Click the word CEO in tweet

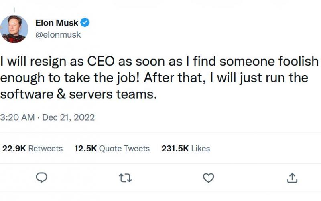[x=101, y=61]
